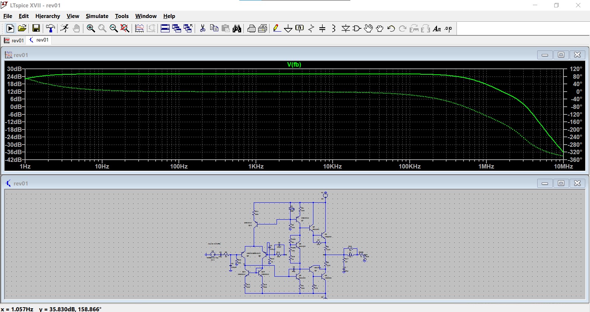Place a Capacitor component
Viewport: 590px width, 312px height.
[x=322, y=28]
